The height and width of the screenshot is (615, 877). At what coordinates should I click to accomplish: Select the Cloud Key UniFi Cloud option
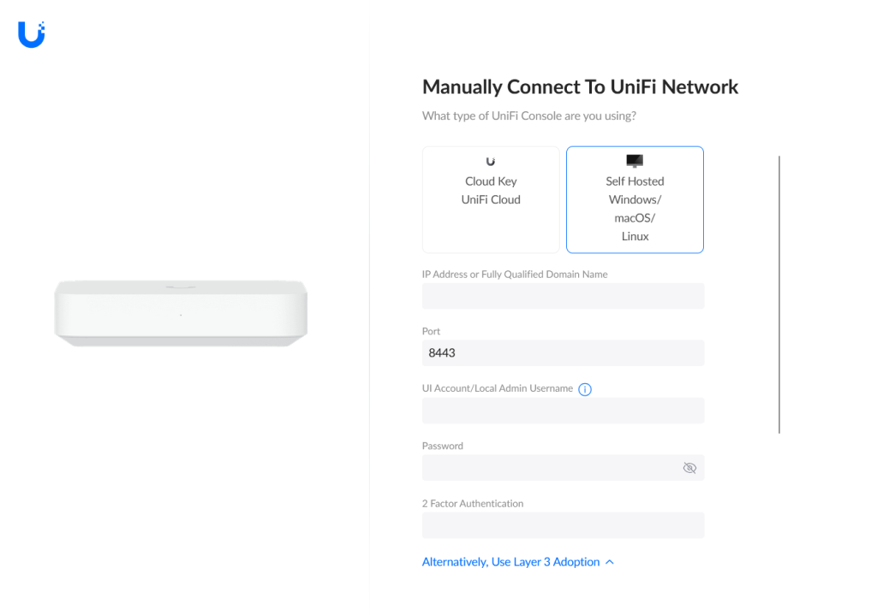point(491,199)
